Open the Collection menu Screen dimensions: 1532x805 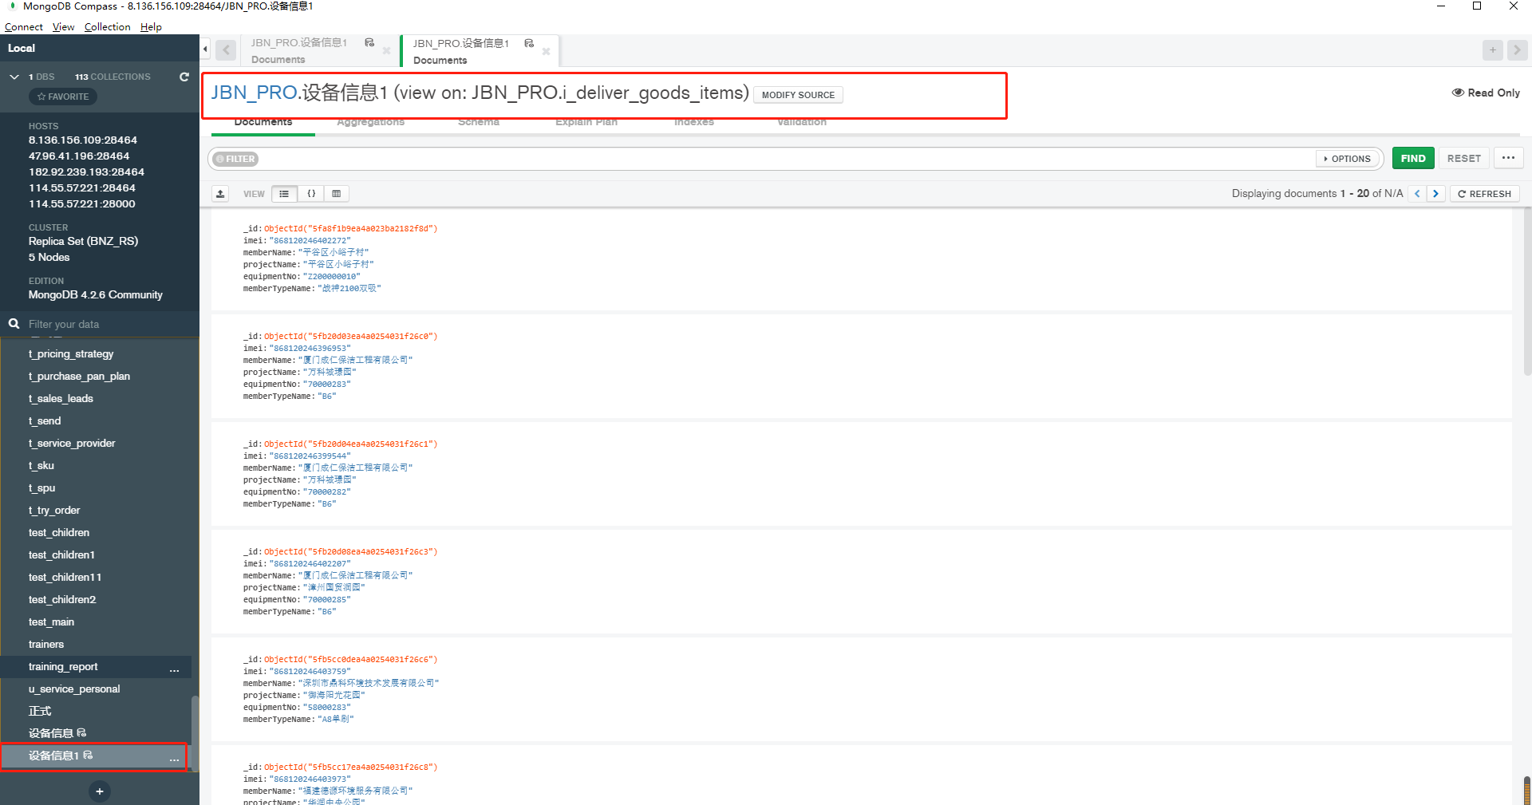tap(107, 26)
